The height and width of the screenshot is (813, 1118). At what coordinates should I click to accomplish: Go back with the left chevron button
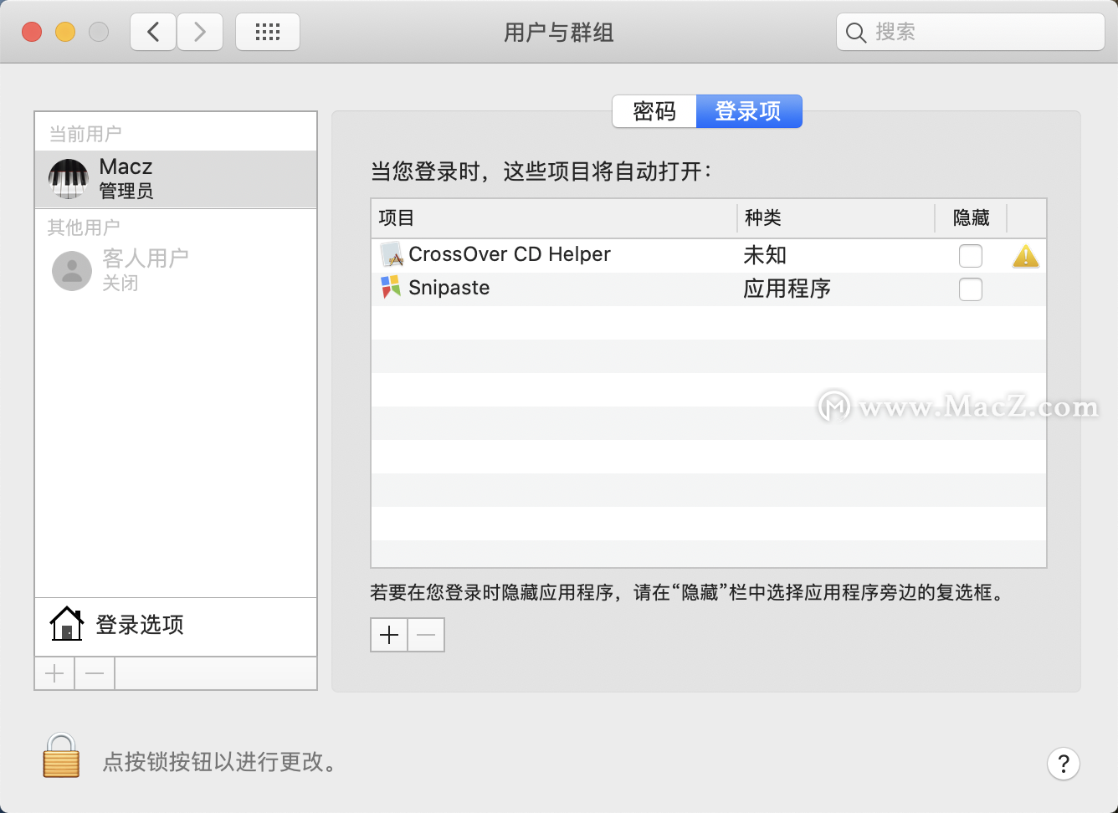coord(153,33)
